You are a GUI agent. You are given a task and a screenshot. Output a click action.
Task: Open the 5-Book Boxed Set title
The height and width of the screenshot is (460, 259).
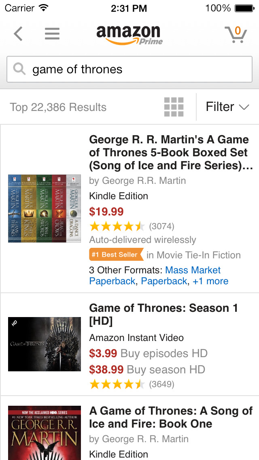click(170, 153)
